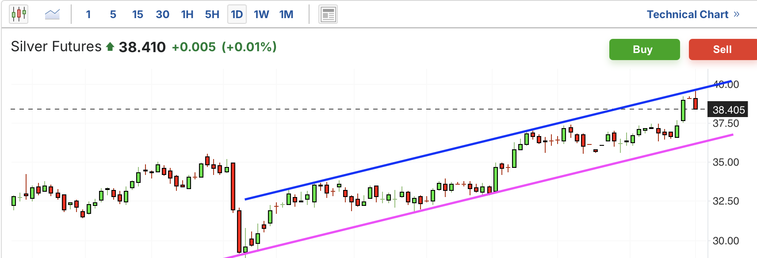757x258 pixels.
Task: Click the 30.00 price axis label
Action: 726,241
